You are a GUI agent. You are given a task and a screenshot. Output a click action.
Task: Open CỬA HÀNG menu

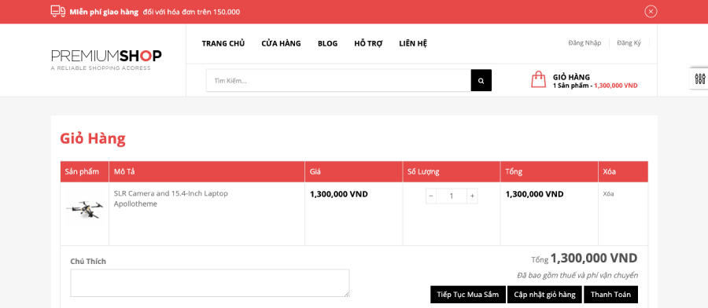pos(281,44)
